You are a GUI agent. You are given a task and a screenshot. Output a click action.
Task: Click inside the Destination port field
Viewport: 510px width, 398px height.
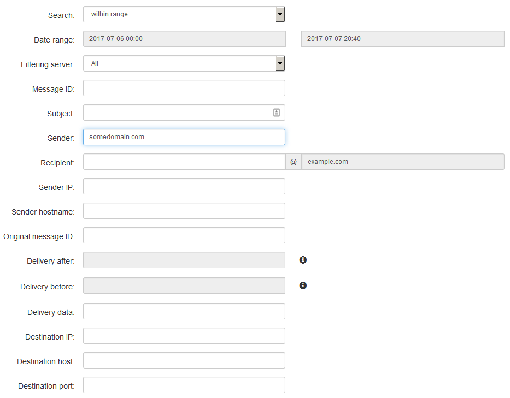184,385
